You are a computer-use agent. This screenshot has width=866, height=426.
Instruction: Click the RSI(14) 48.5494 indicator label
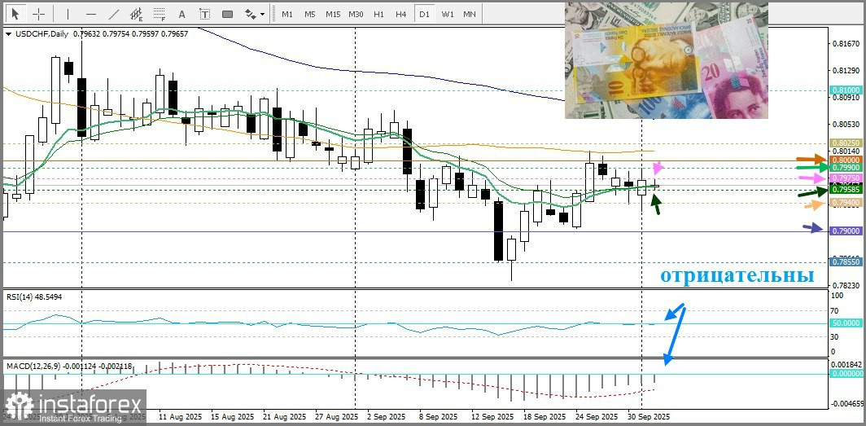pyautogui.click(x=34, y=296)
